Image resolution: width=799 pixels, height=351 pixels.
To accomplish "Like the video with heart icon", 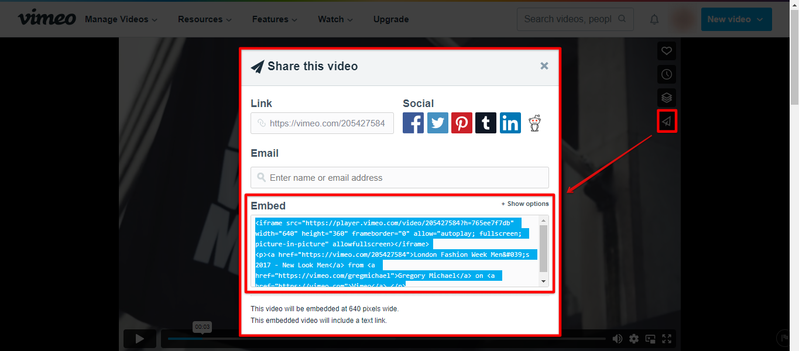I will click(x=666, y=51).
